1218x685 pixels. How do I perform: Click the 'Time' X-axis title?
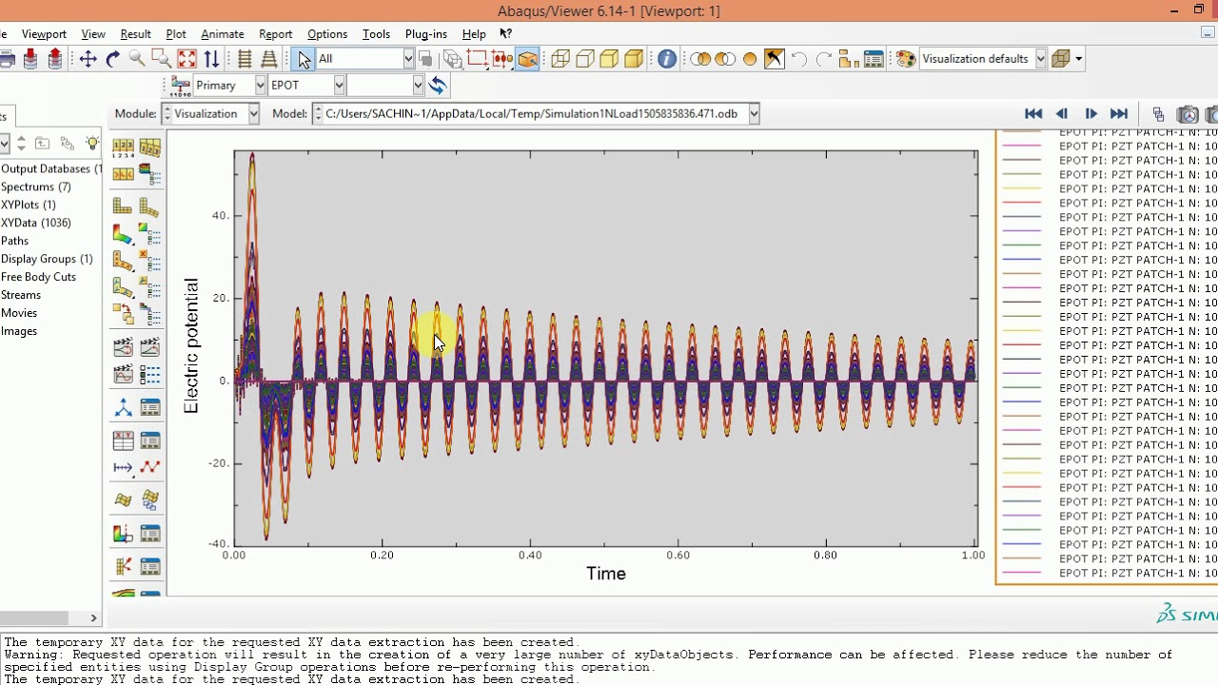pyautogui.click(x=606, y=574)
